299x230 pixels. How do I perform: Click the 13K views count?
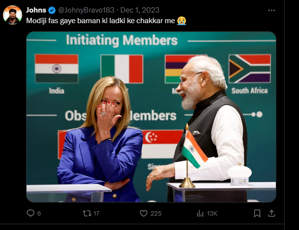(212, 213)
